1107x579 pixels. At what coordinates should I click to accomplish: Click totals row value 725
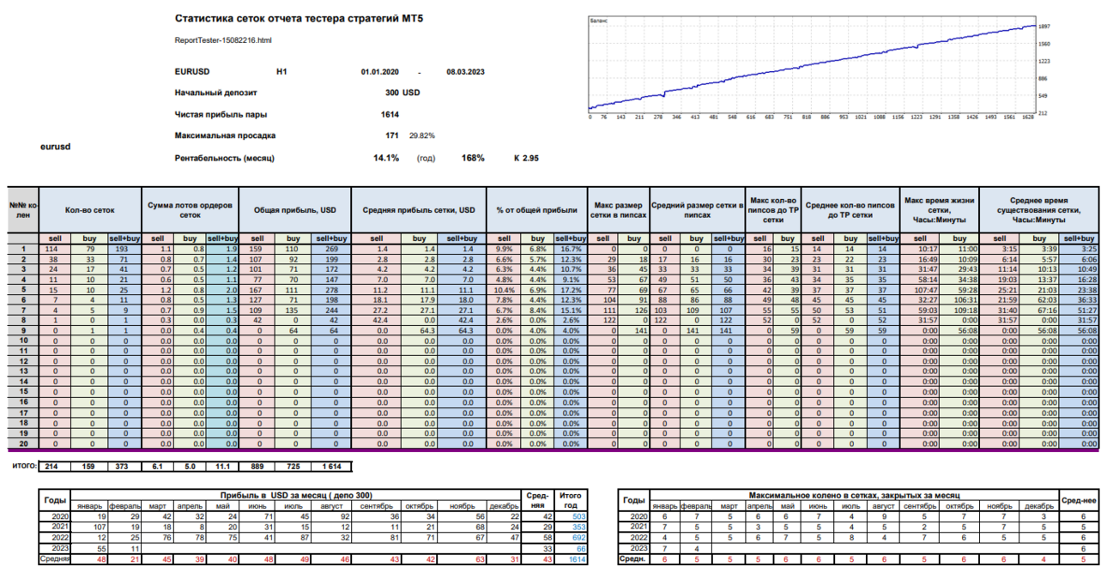point(292,465)
